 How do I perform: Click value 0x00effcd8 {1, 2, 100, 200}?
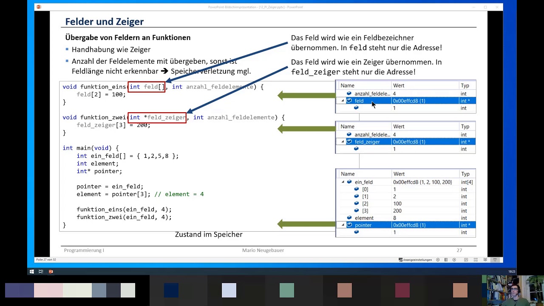(x=422, y=182)
